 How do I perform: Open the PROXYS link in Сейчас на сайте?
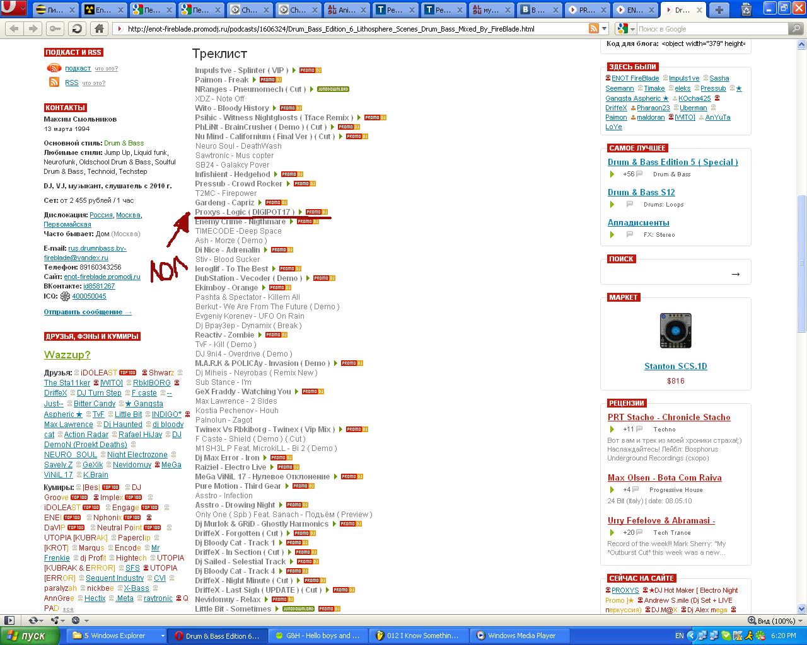625,590
